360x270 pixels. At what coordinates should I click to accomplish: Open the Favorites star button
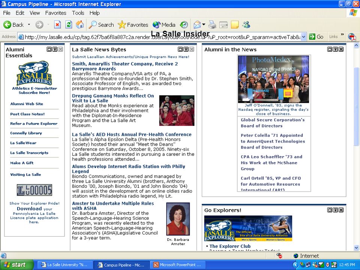click(x=133, y=25)
